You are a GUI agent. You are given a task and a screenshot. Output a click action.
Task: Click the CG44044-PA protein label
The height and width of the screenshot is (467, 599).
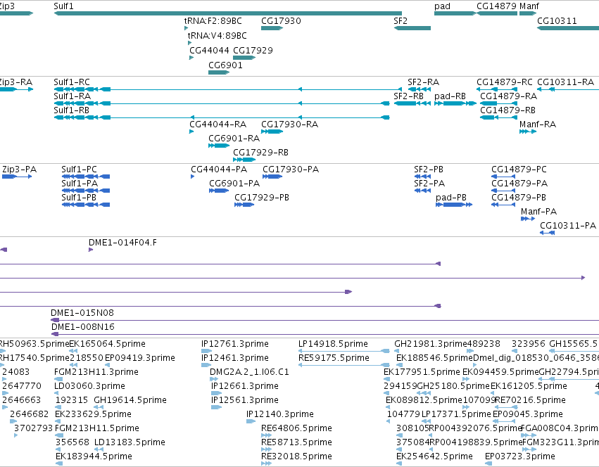219,169
